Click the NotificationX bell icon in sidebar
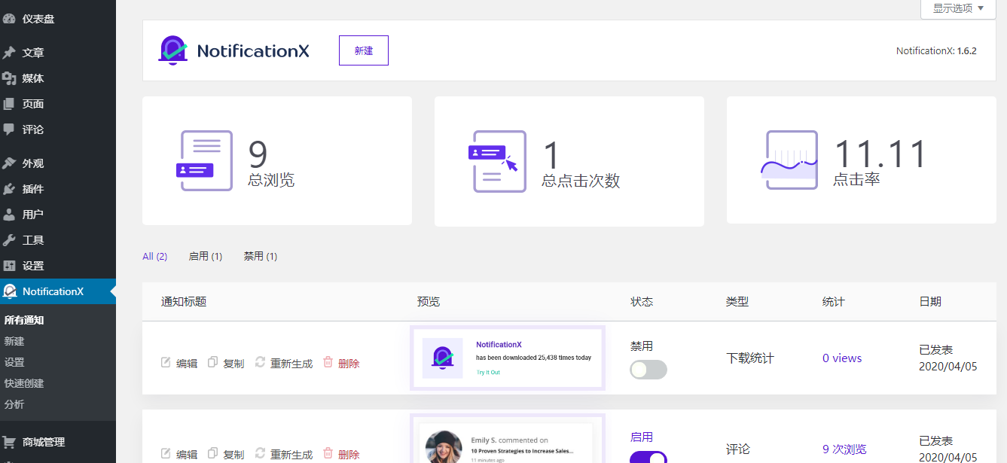Screen dimensions: 1007x463 point(10,291)
